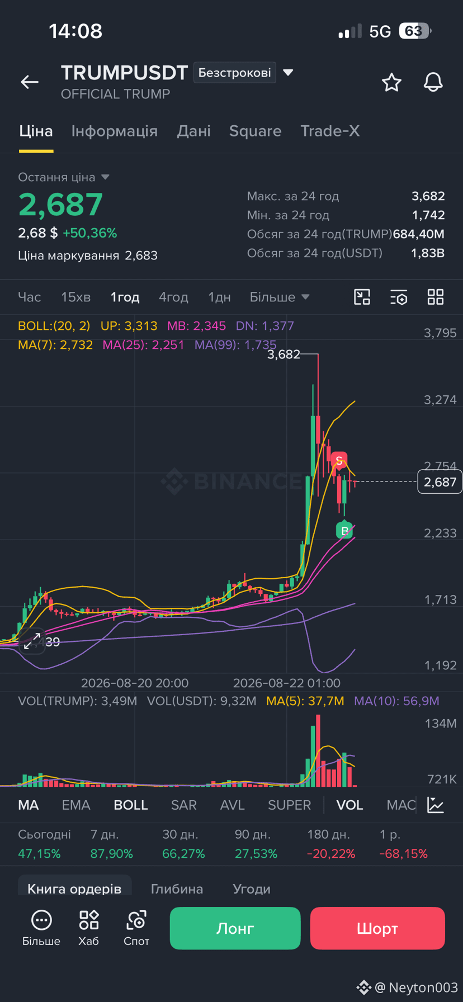Open the Square tab
Image resolution: width=463 pixels, height=1002 pixels.
[x=256, y=131]
